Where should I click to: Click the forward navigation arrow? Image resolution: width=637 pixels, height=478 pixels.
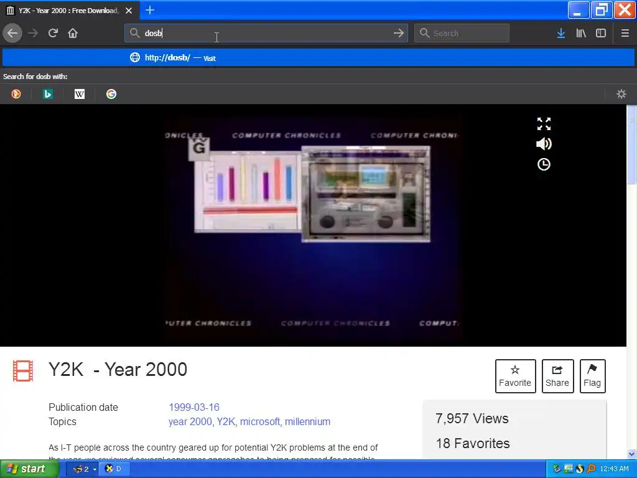pos(33,34)
